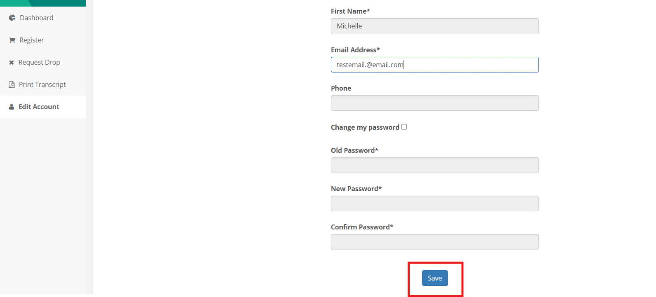Click the "Email Address*" field label

355,50
